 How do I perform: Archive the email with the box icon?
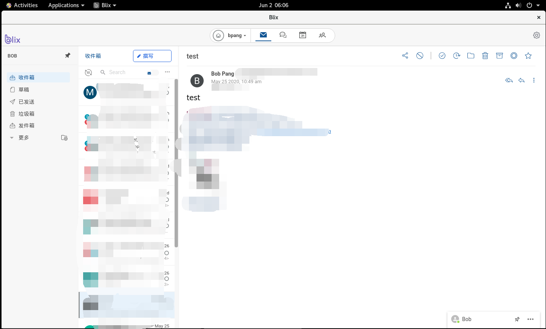pyautogui.click(x=500, y=56)
